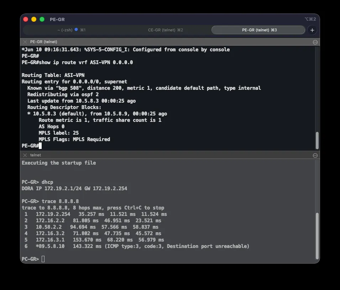Click the '* 10.5.8.3 (default)' line
Viewport: 340px width, 290px height.
pyautogui.click(x=97, y=114)
